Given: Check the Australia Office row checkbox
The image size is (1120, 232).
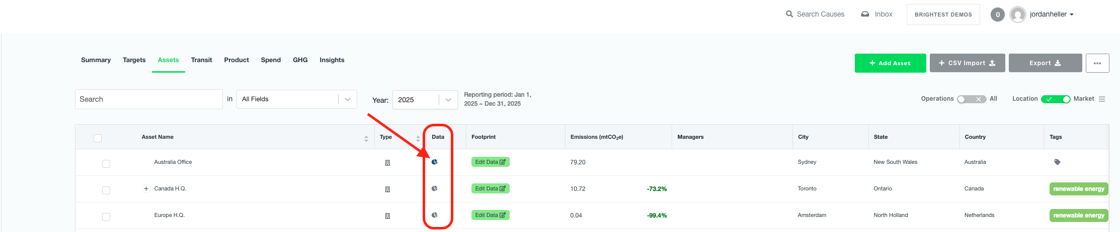Looking at the screenshot, I should click(106, 164).
